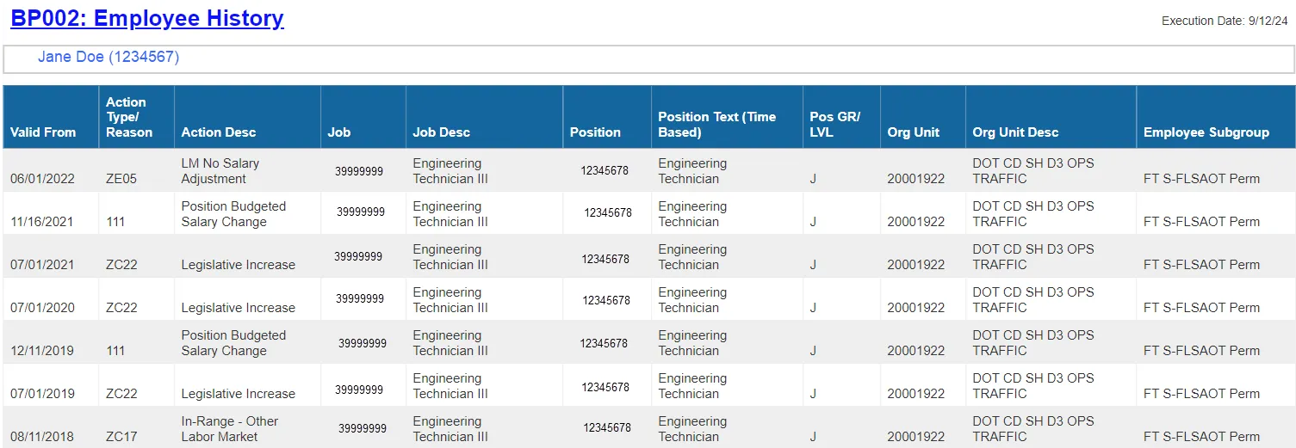Click the Execution Date text
The height and width of the screenshot is (448, 1296).
click(1224, 21)
